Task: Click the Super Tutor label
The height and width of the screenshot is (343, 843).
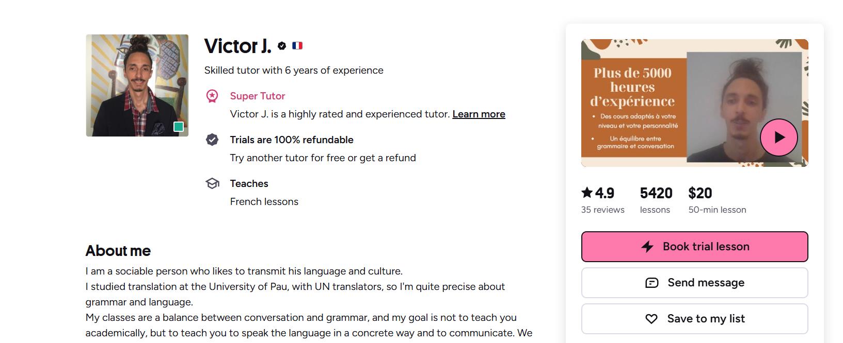Action: [x=257, y=96]
